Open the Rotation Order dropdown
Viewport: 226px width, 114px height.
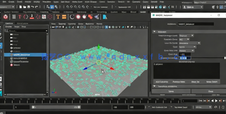point(184,39)
